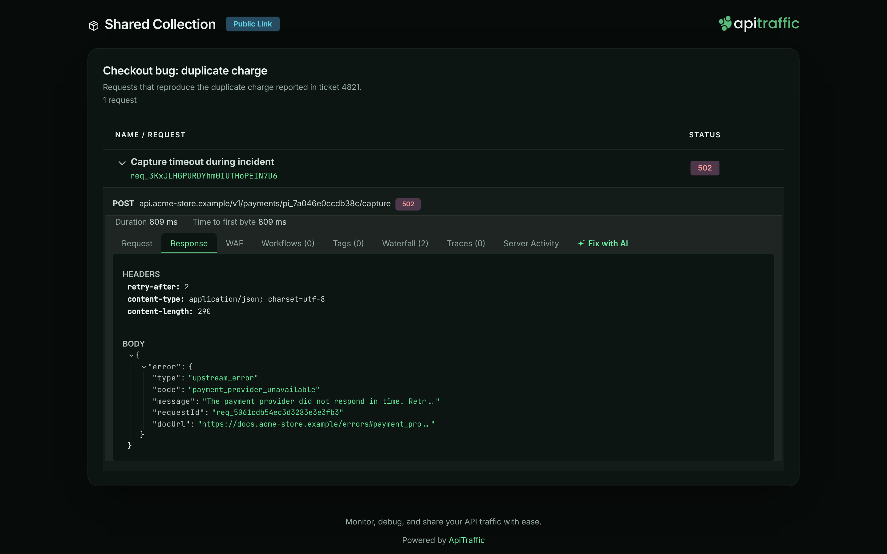
Task: Click the request ID req_3KxJLHGPURDYhm0IUTHoPEIN7D6
Action: [x=204, y=176]
